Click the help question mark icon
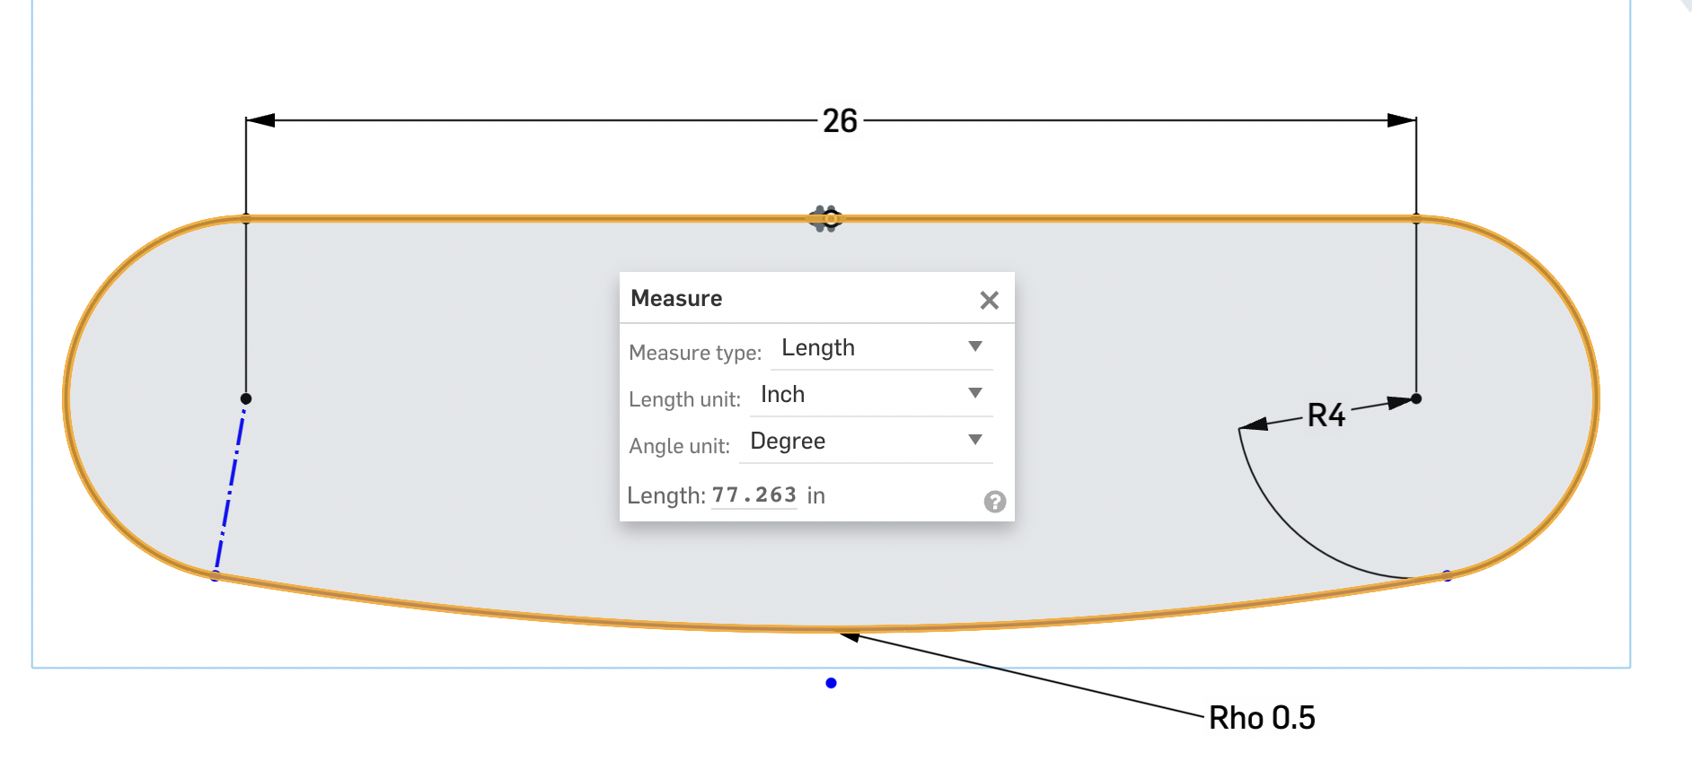This screenshot has height=770, width=1692. [x=994, y=502]
